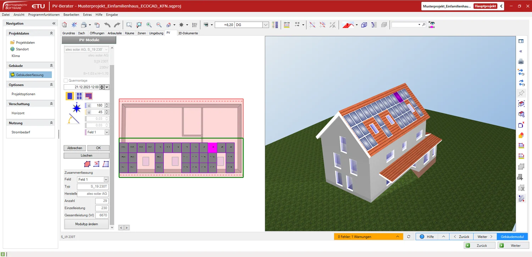Increase the azimuth value 180 with stepper
The width and height of the screenshot is (532, 257).
[106, 104]
